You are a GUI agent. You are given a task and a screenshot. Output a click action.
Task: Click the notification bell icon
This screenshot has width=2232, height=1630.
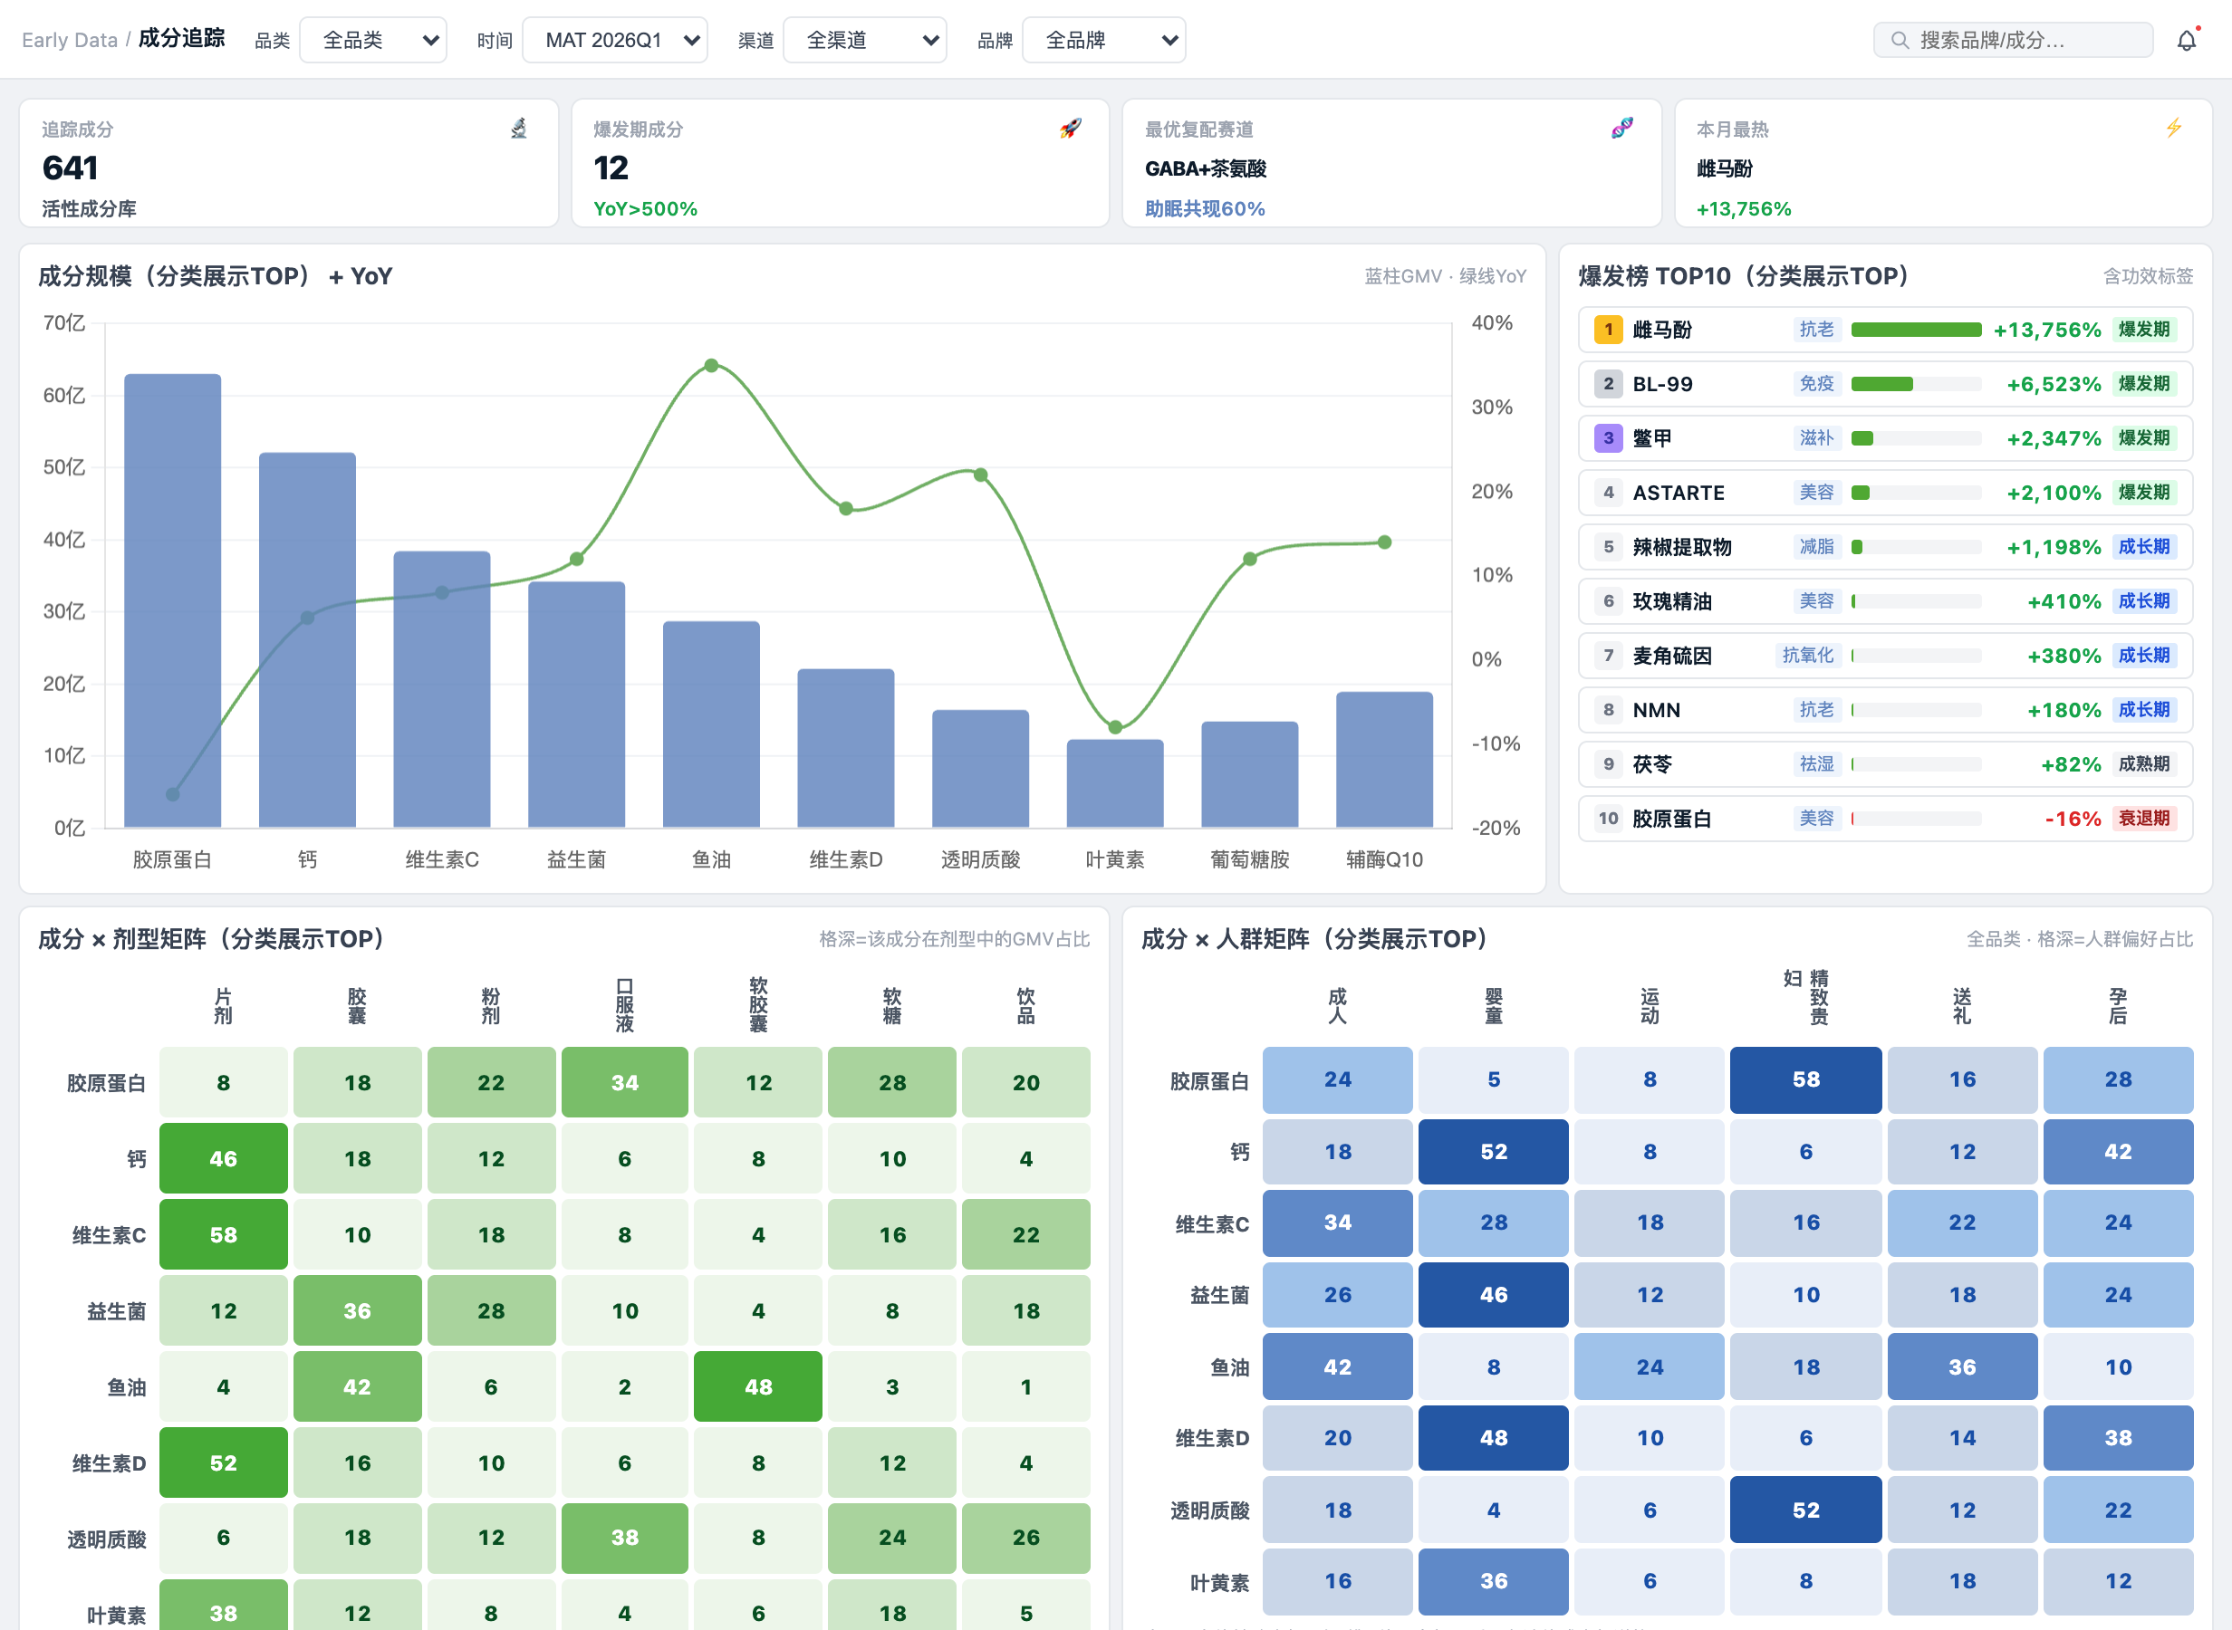2187,41
